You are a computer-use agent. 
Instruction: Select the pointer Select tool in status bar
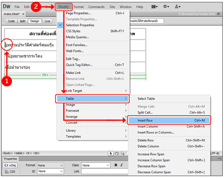tap(111, 153)
